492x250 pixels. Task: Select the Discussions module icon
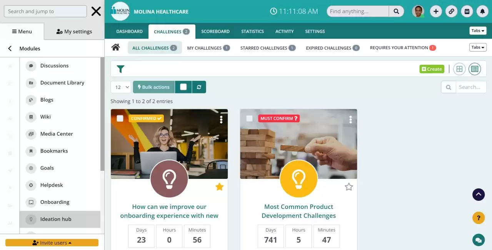tap(31, 65)
